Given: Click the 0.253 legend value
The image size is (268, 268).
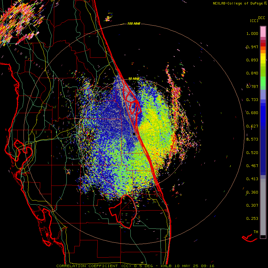Looking at the screenshot, I should click(x=252, y=219).
